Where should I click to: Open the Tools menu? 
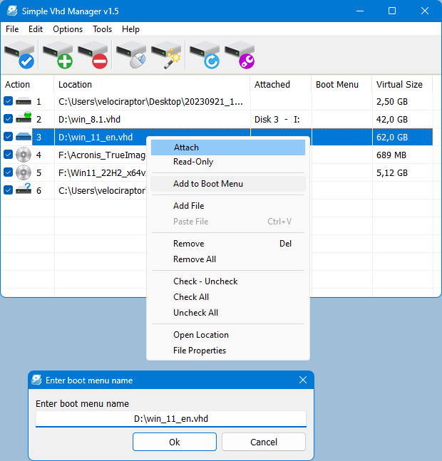pos(102,29)
